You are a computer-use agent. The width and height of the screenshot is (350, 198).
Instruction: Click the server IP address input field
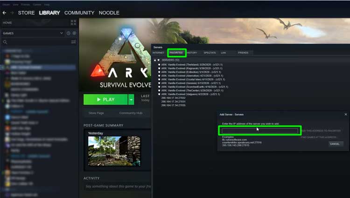pyautogui.click(x=260, y=131)
